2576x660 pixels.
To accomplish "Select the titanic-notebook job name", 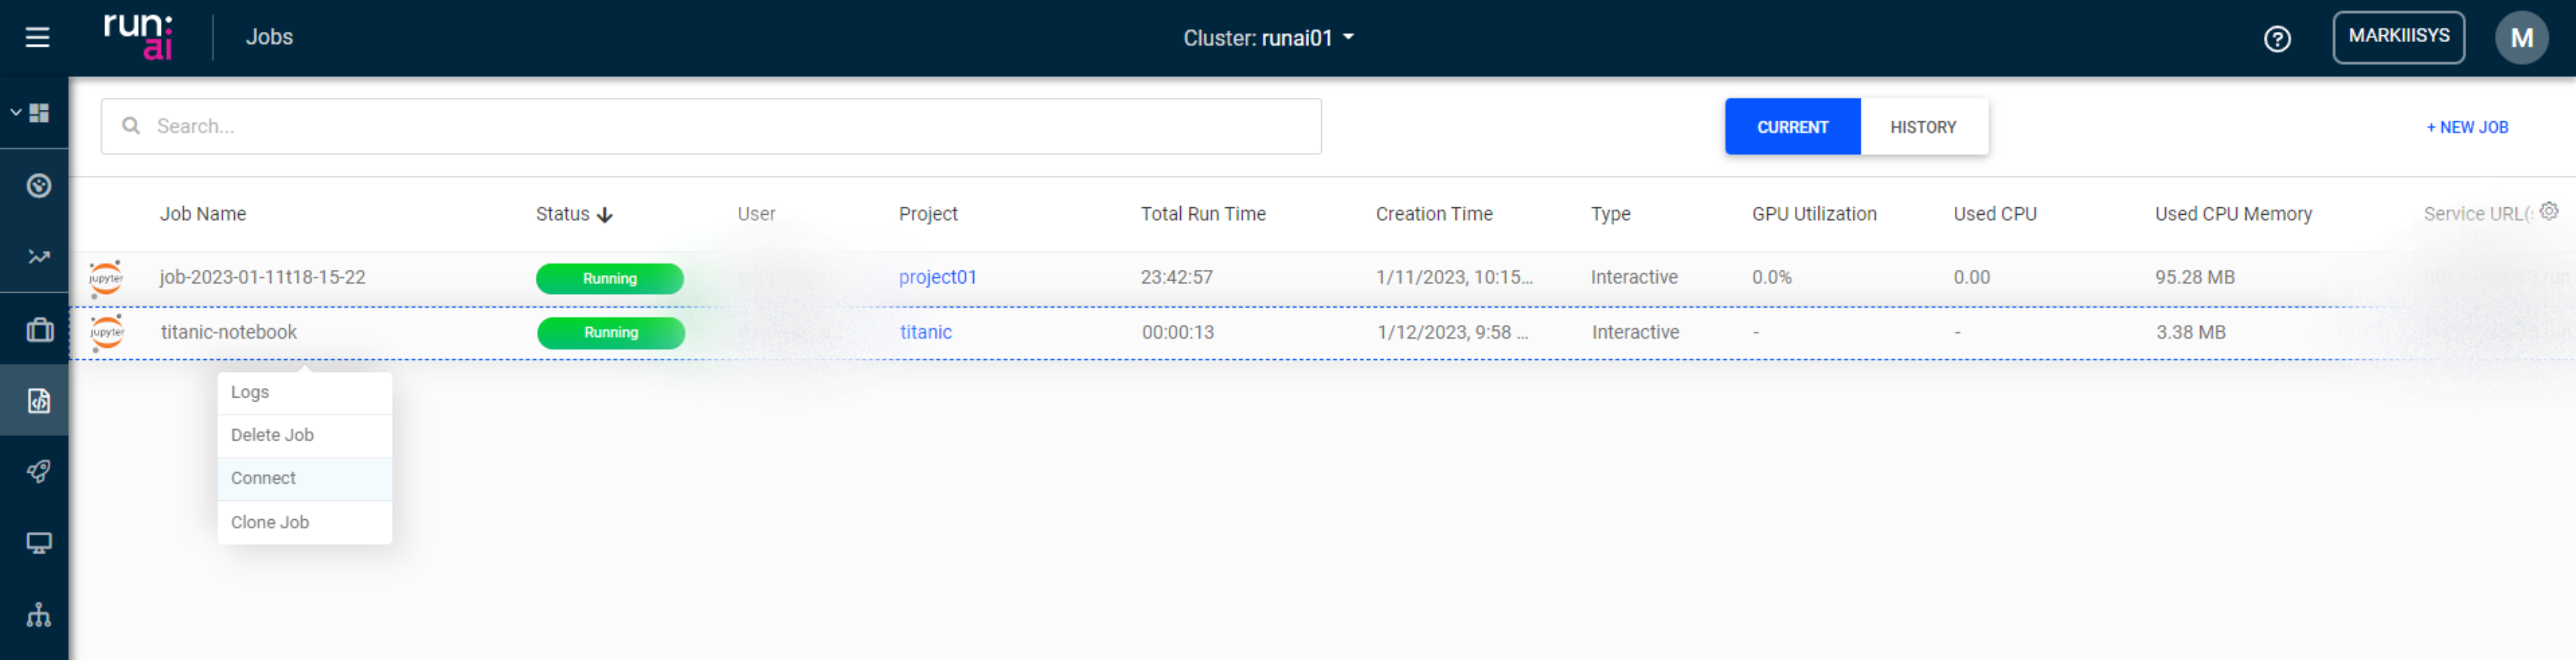I will (229, 332).
